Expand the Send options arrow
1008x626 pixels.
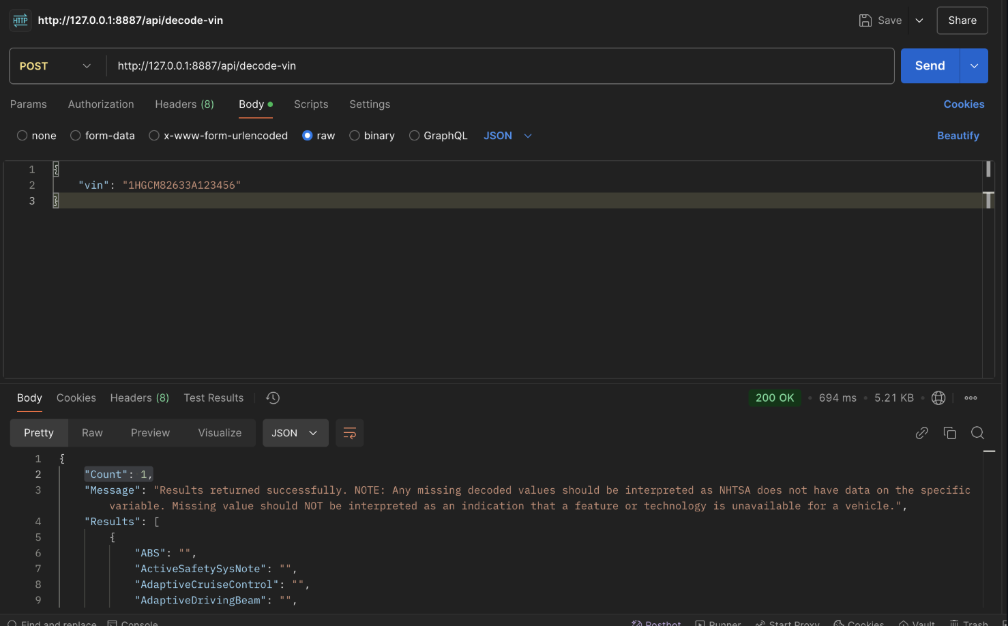click(974, 66)
